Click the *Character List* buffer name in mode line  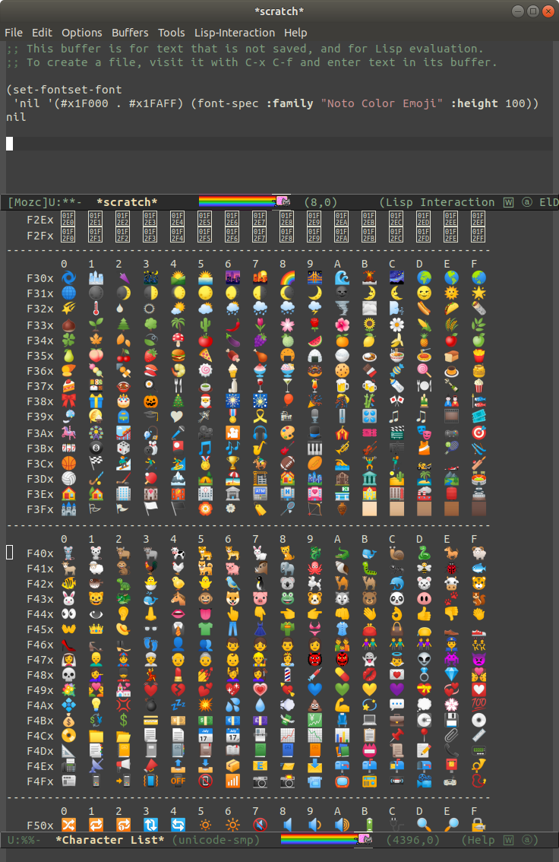tap(110, 840)
